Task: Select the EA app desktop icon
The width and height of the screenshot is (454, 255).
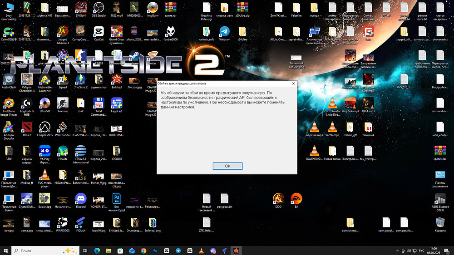Action: point(296,201)
